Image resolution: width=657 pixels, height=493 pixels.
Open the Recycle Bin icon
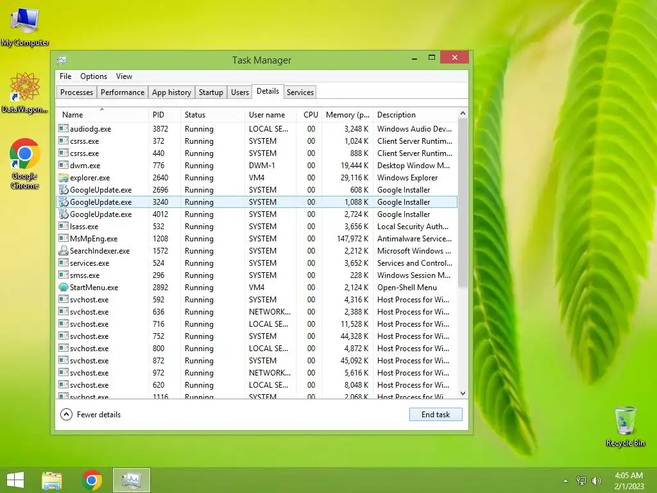point(625,426)
